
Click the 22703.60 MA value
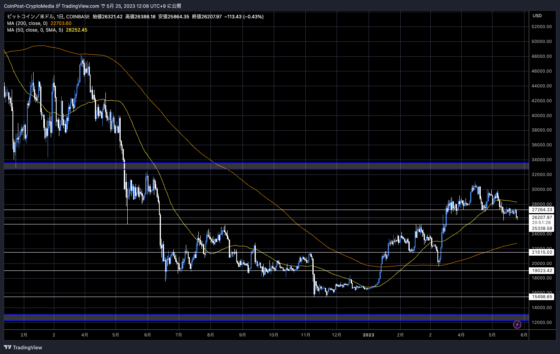tap(61, 23)
